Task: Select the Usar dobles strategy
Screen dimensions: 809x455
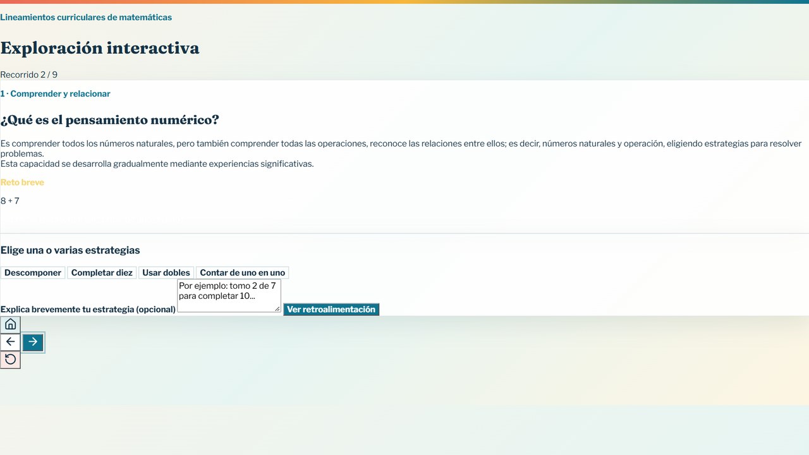Action: (x=166, y=273)
